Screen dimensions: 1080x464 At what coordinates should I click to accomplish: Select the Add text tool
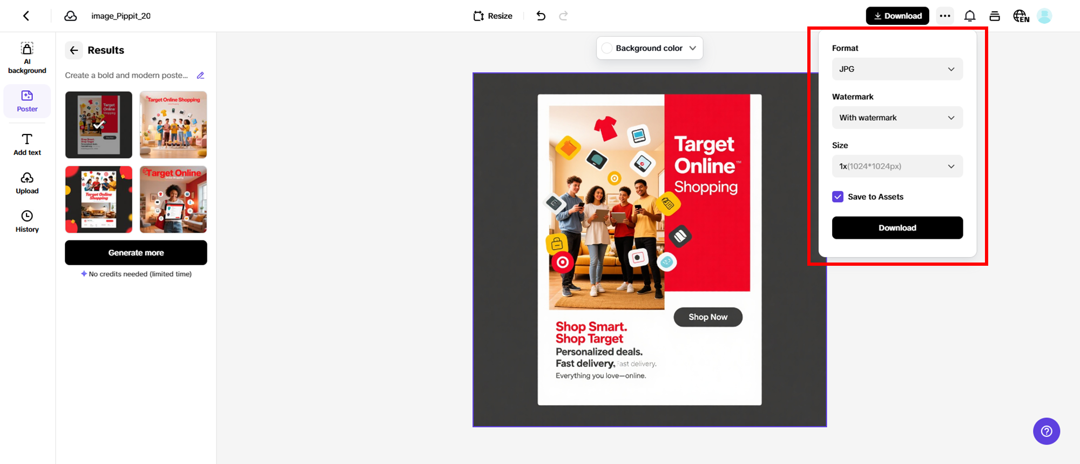point(27,144)
